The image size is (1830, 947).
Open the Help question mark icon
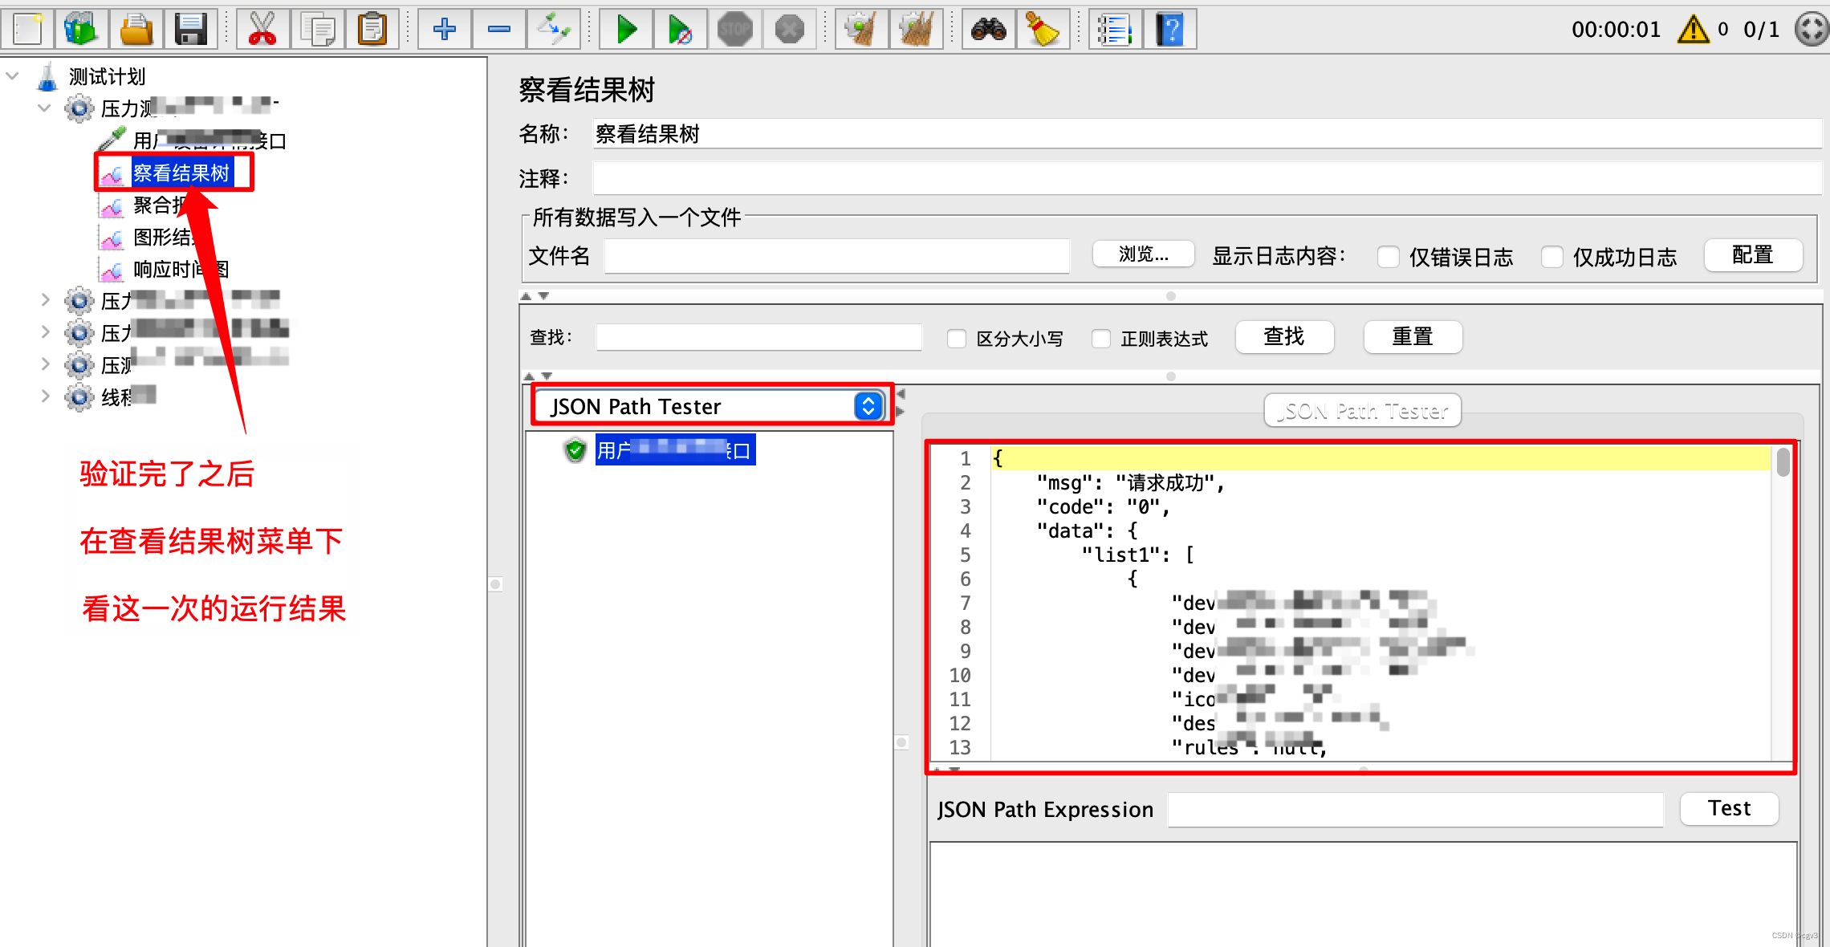click(1169, 30)
